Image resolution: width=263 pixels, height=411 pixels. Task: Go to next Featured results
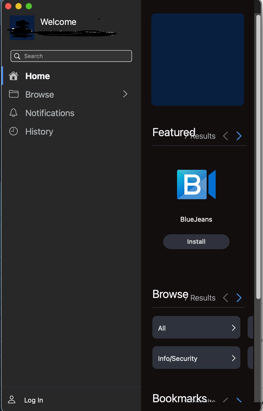239,136
